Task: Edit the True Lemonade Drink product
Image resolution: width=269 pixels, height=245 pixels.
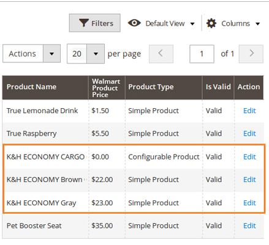Action: click(249, 111)
